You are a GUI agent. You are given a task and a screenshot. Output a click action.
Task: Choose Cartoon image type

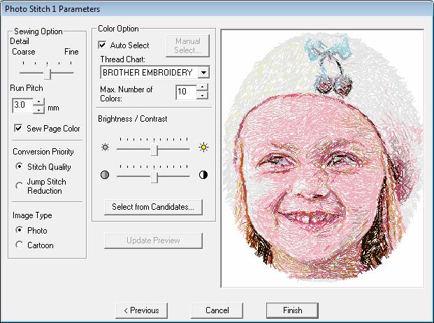tap(19, 245)
